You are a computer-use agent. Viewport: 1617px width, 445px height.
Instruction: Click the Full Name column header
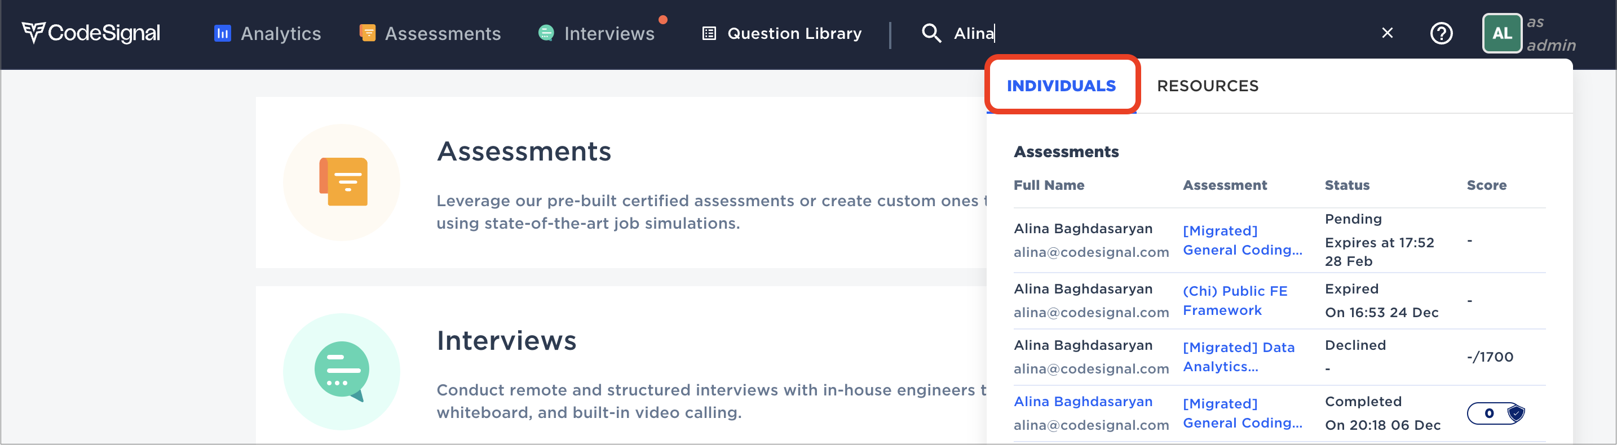[x=1049, y=185]
